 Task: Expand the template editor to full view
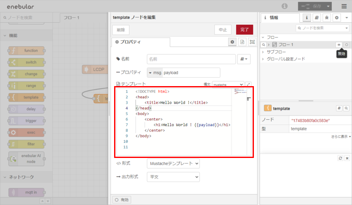click(x=248, y=84)
